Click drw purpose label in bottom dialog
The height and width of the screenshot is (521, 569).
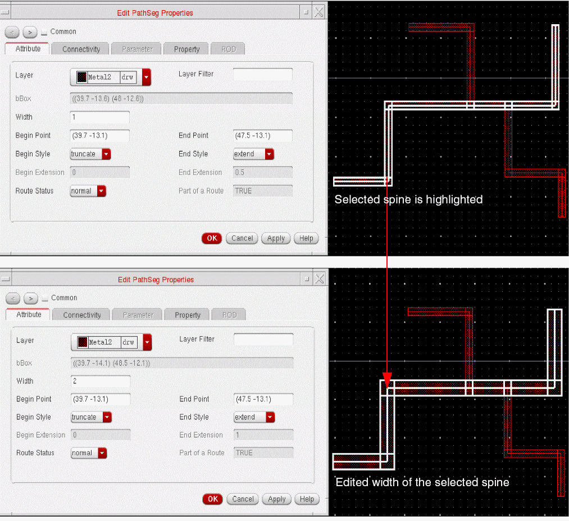click(x=128, y=342)
